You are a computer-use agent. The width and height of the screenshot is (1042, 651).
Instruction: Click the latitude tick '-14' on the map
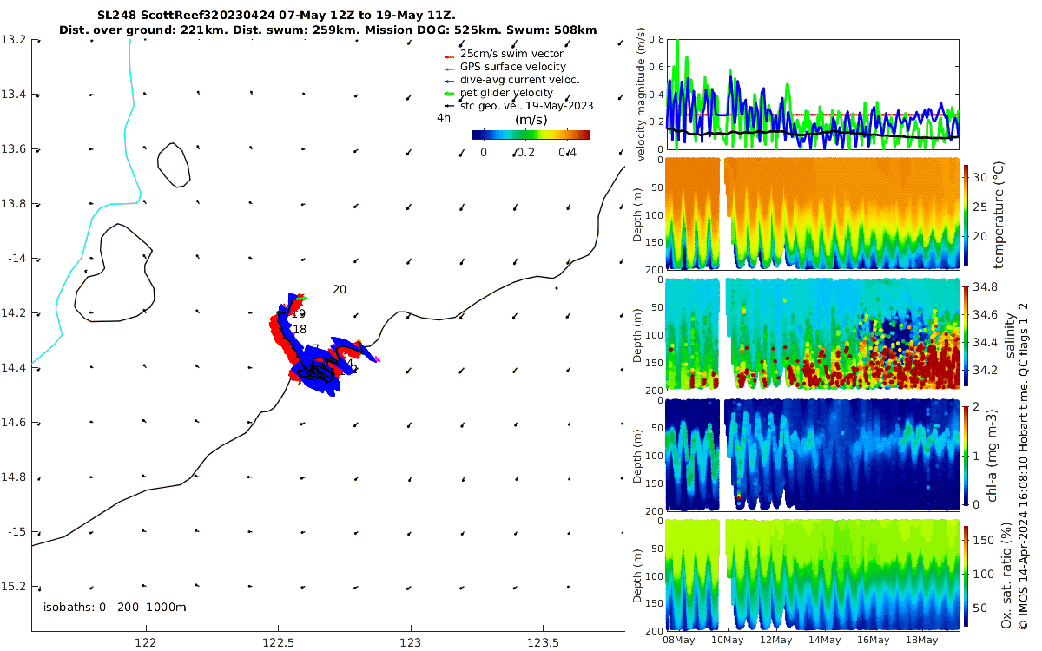[17, 259]
